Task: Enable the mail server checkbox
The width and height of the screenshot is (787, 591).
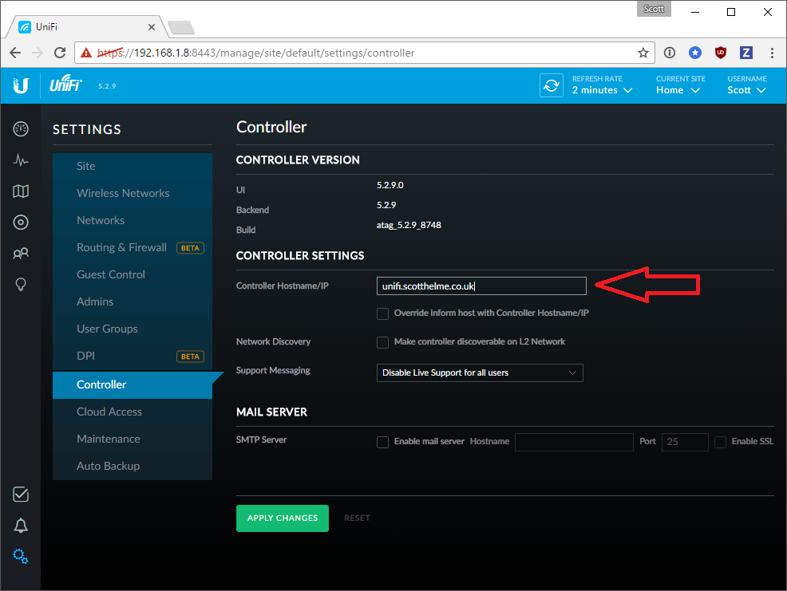Action: pos(382,441)
